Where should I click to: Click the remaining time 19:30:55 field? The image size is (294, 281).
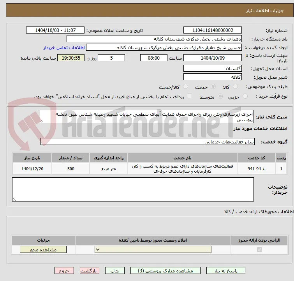click(x=71, y=58)
